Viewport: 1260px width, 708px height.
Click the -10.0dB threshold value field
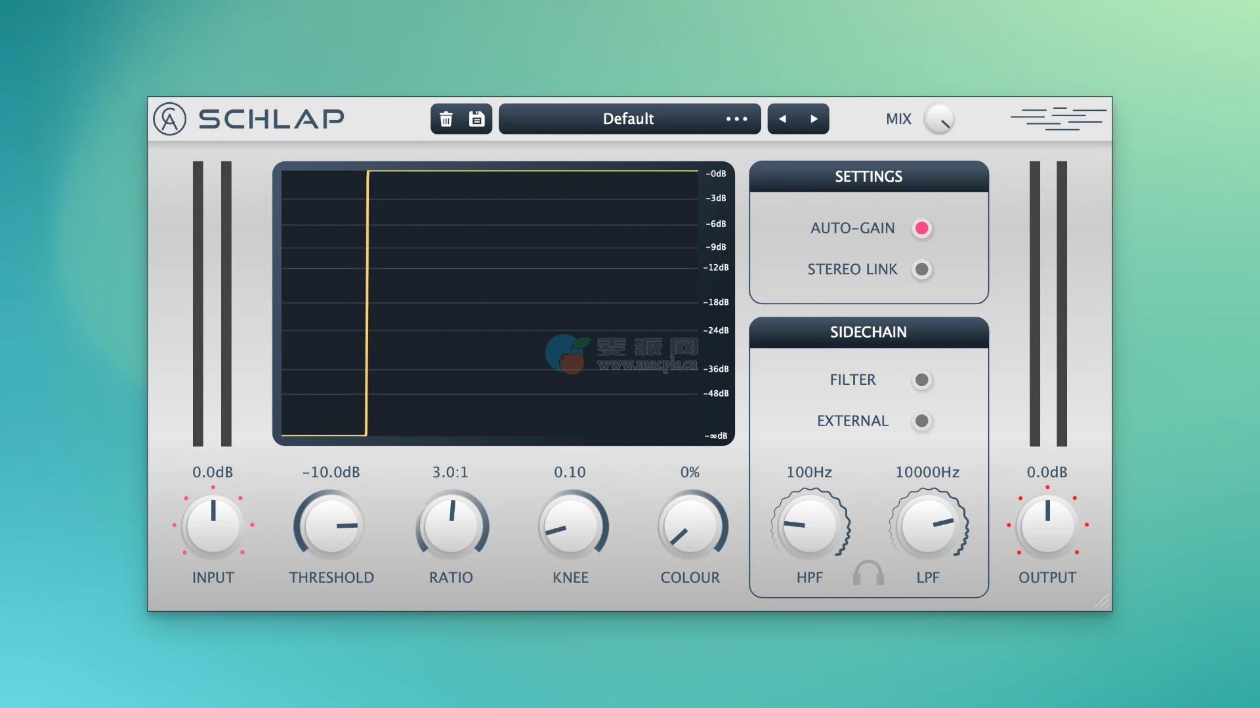(x=331, y=472)
